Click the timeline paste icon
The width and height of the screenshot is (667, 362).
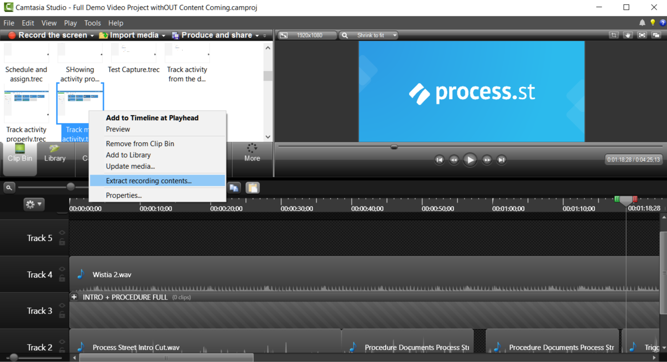tap(252, 188)
